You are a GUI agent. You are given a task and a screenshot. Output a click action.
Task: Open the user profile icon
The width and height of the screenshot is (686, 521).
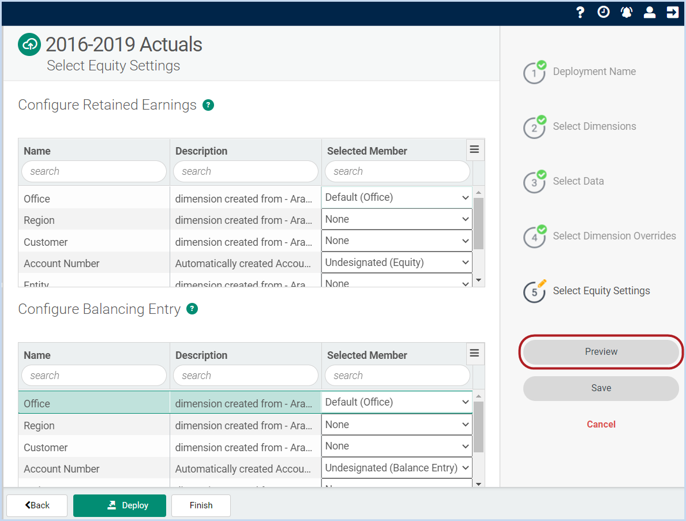click(x=650, y=12)
